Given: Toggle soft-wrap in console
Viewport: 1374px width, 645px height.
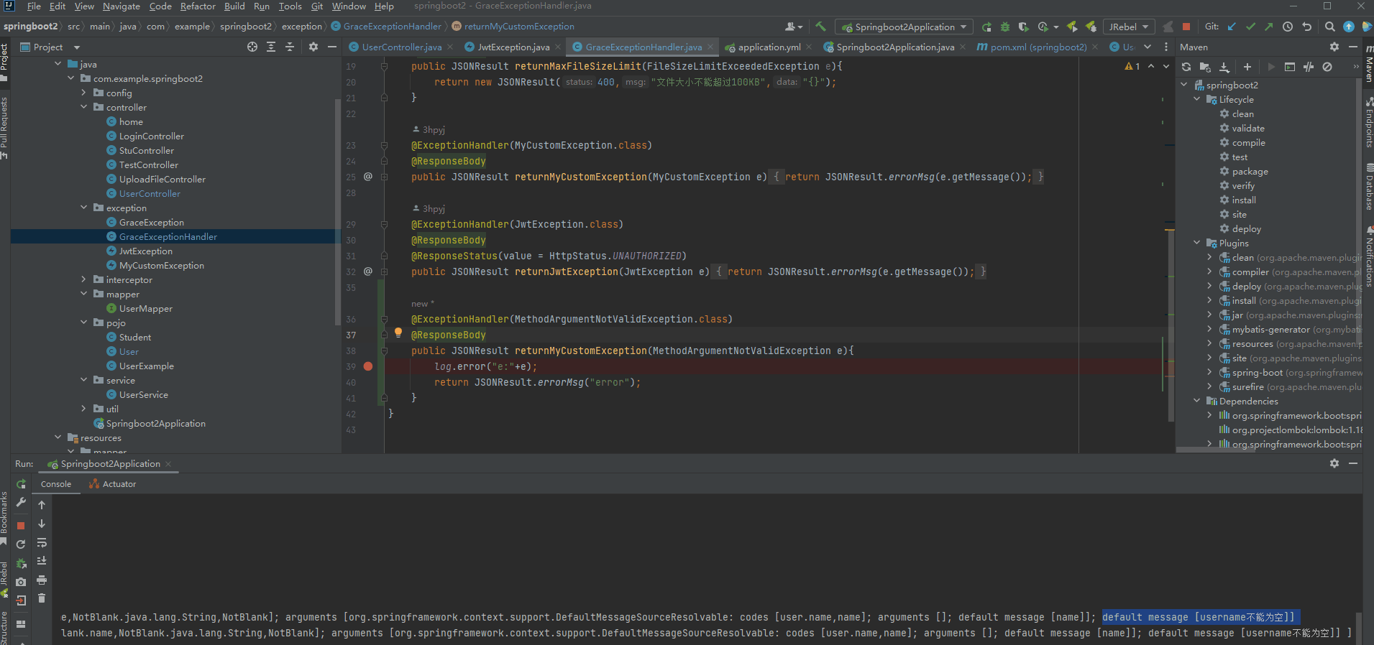Looking at the screenshot, I should [42, 542].
